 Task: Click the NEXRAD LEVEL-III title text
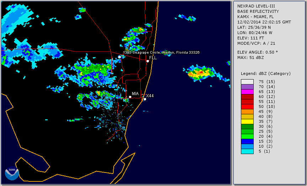click(x=257, y=6)
